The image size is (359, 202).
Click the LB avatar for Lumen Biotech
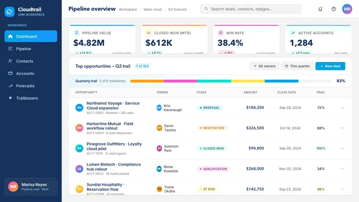coord(79,169)
